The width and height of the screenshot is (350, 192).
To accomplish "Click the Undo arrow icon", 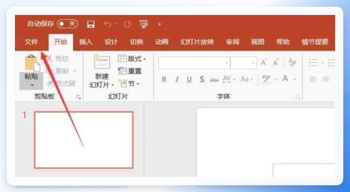I will coord(108,24).
